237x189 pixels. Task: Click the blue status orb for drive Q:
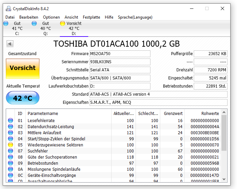(34, 23)
